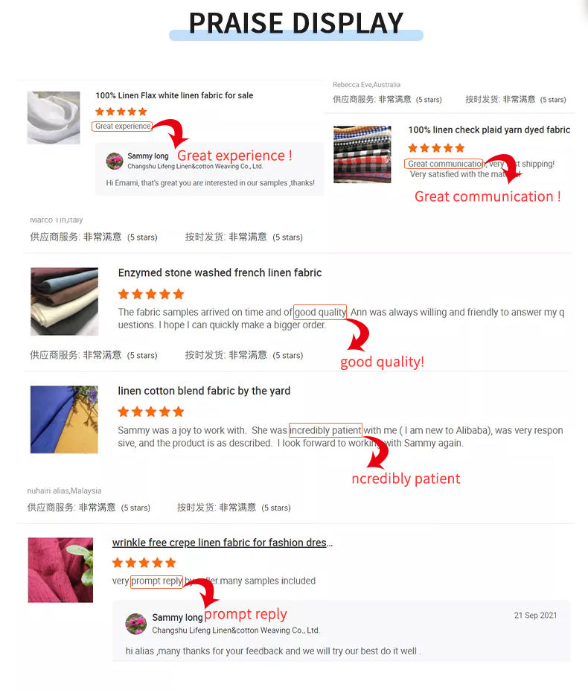The image size is (588, 693).
Task: Click the red crepe linen fabric thumbnail
Action: coord(60,569)
